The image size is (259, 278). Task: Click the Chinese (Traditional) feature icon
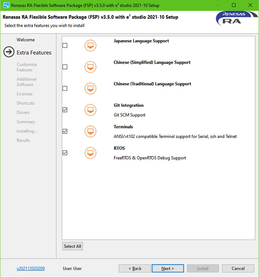click(x=90, y=88)
